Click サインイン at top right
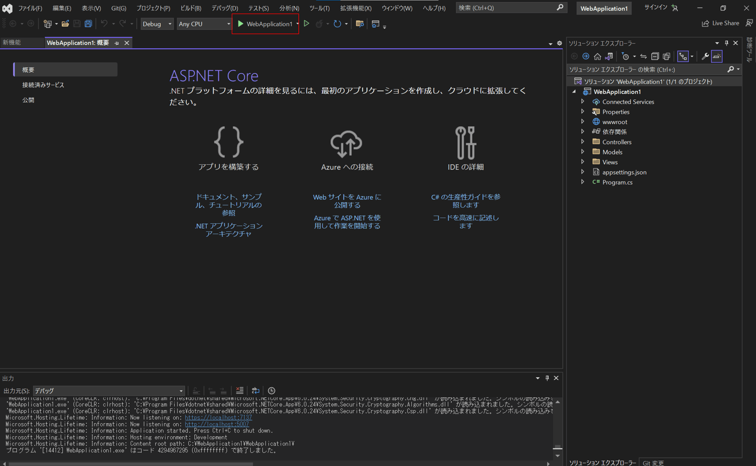756x466 pixels. 656,8
